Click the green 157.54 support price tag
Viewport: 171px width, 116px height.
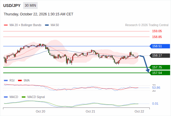coord(160,73)
